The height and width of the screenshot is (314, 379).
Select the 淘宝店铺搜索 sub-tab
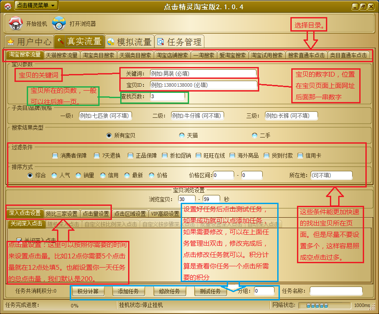coord(172,55)
